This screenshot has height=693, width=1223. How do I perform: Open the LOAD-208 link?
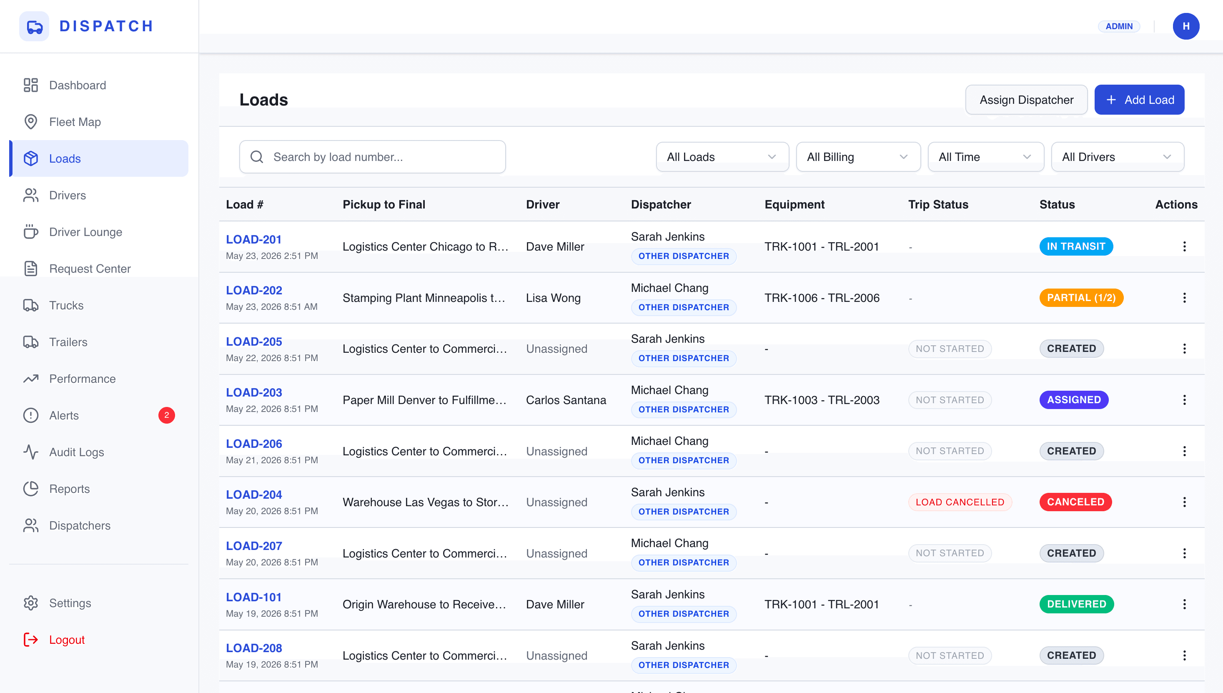253,648
